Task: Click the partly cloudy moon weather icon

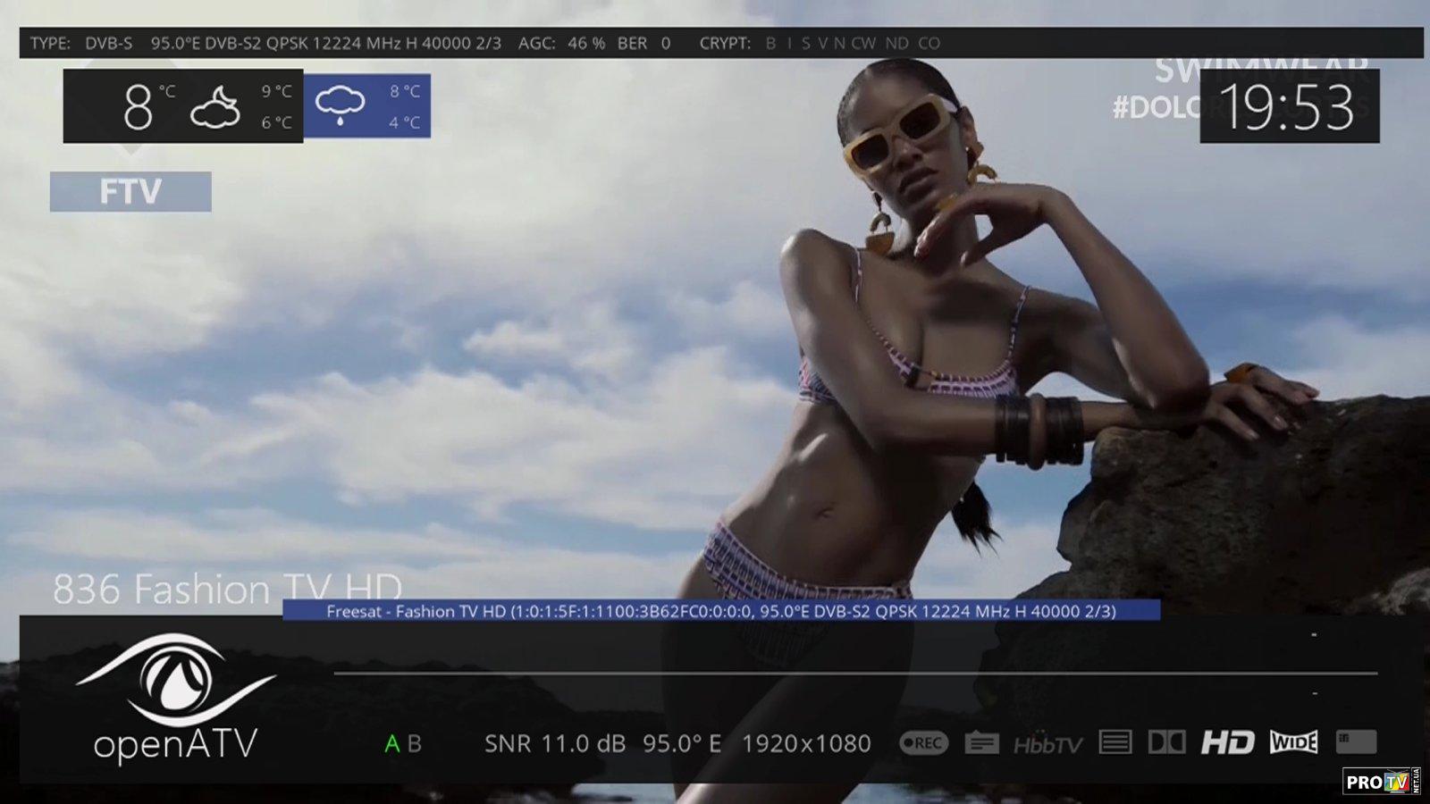Action: (x=214, y=107)
